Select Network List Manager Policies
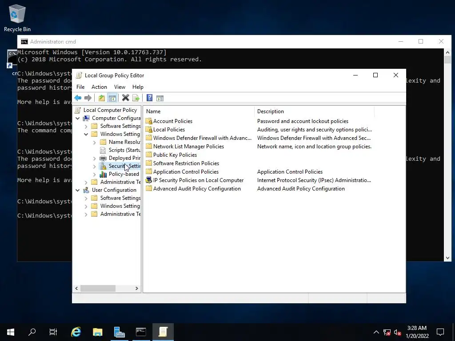The height and width of the screenshot is (341, 455). click(x=188, y=147)
